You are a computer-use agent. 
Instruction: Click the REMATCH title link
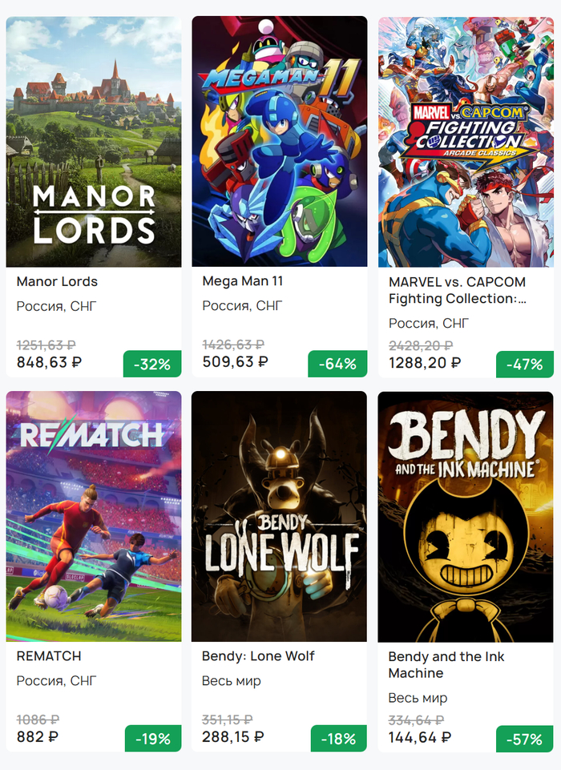tap(49, 655)
